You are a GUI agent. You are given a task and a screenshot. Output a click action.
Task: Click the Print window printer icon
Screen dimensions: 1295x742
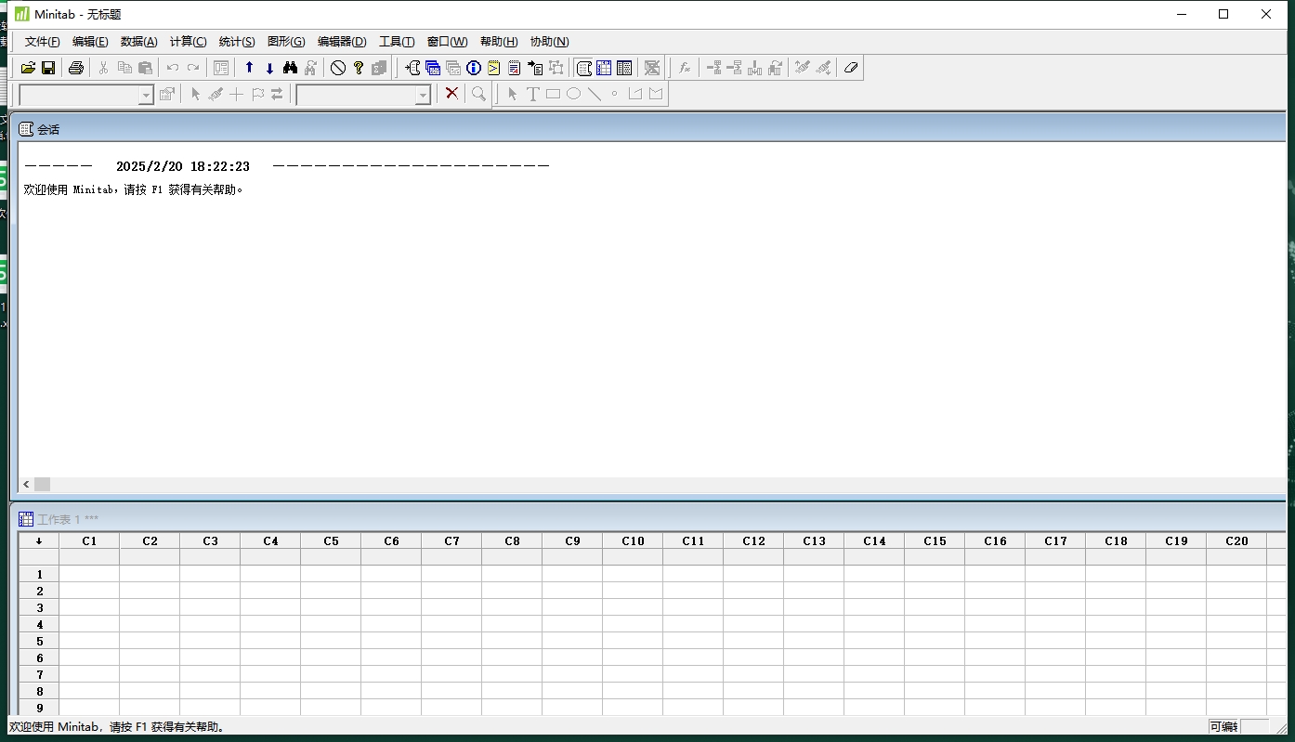[x=76, y=68]
